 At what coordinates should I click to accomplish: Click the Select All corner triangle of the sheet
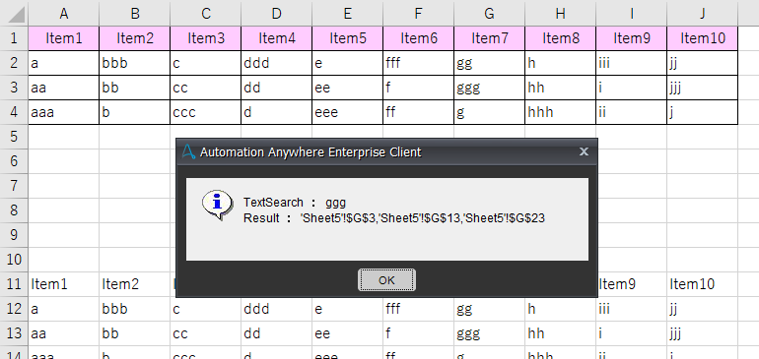pyautogui.click(x=17, y=16)
